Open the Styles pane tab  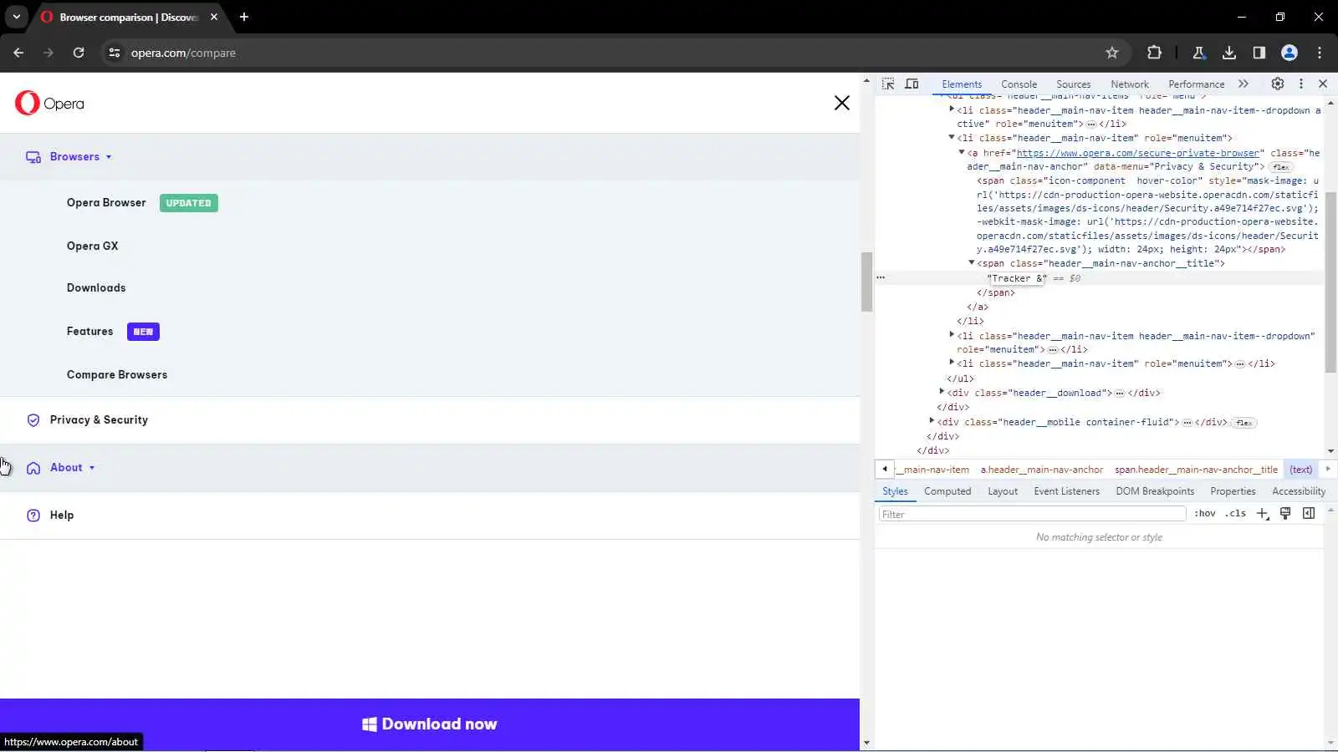click(895, 491)
